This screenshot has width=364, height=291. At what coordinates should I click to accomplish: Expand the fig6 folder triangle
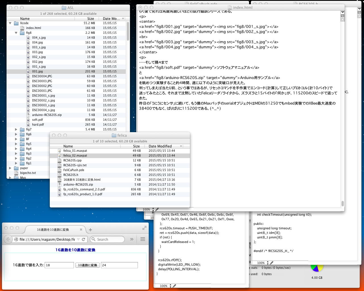[16, 134]
